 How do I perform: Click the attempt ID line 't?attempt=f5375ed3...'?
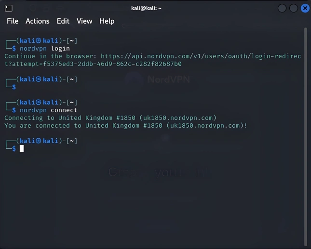[93, 64]
